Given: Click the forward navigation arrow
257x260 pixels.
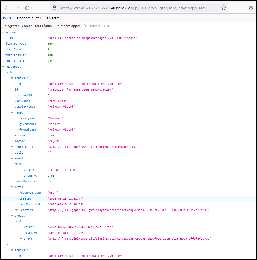Looking at the screenshot, I should point(17,8).
